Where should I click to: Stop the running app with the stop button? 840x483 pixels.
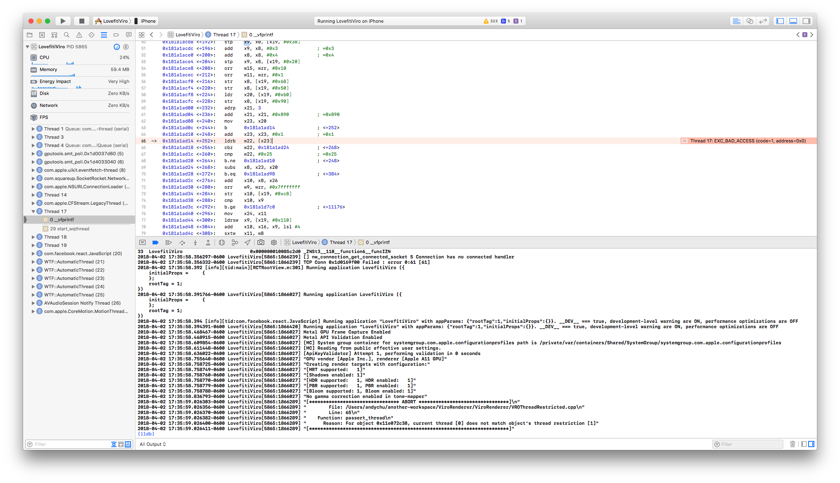click(x=81, y=21)
